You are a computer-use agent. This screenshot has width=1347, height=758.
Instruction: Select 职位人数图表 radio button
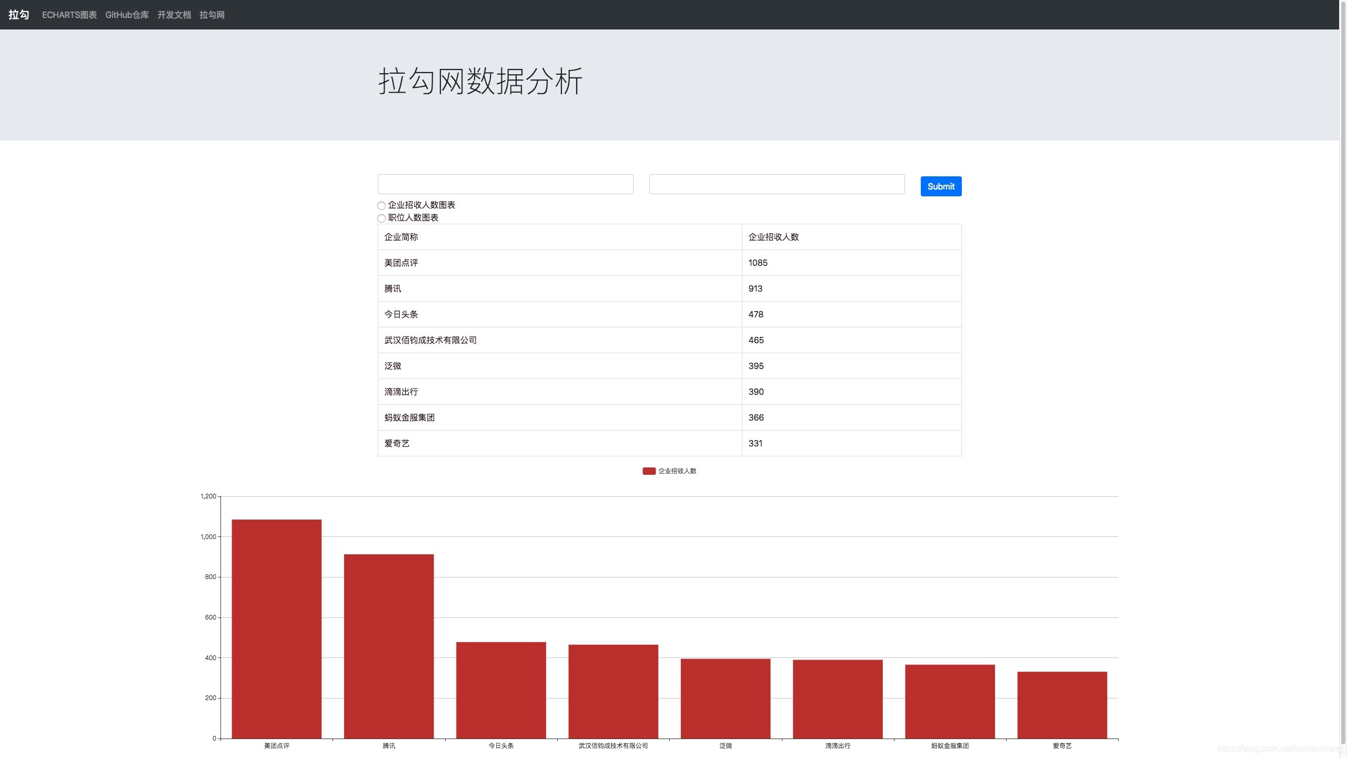381,218
